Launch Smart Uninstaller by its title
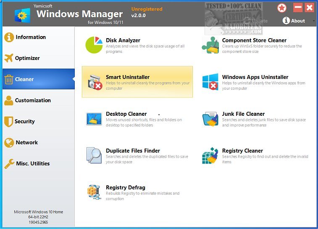The image size is (318, 229). (x=128, y=77)
